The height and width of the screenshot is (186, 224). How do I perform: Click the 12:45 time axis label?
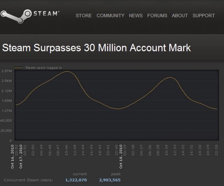pyautogui.click(x=75, y=150)
